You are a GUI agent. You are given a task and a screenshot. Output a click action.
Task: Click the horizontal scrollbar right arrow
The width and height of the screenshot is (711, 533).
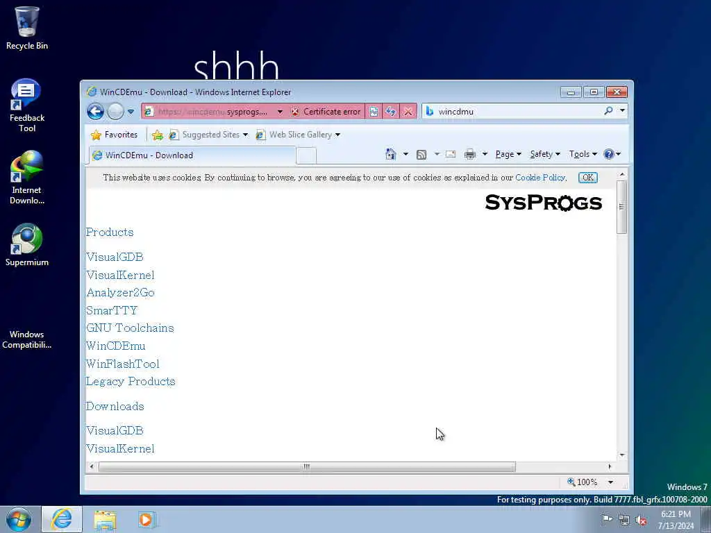610,466
